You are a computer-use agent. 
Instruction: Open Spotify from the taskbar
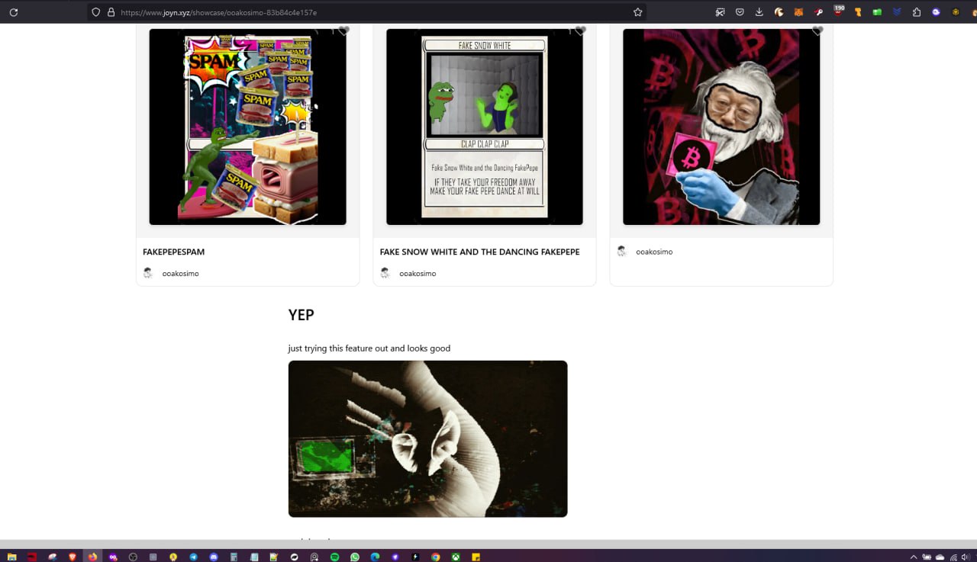334,557
